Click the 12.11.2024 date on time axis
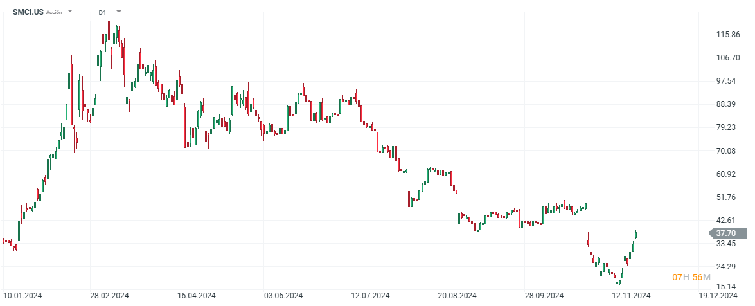The image size is (755, 306). (x=632, y=296)
